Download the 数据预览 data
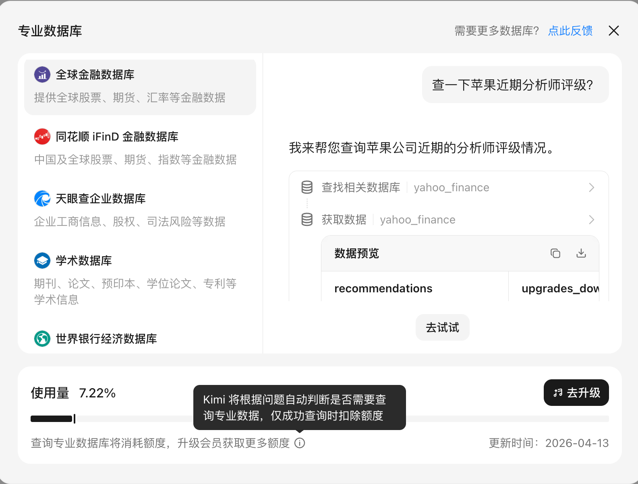 581,253
